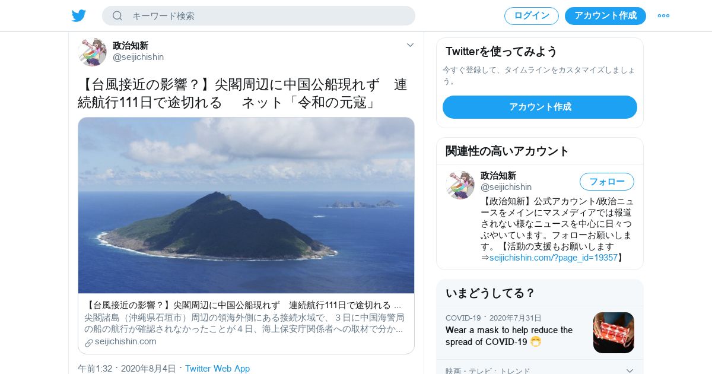Image resolution: width=712 pixels, height=374 pixels.
Task: Click the link icon beside seijichishin.com
Action: click(x=89, y=343)
